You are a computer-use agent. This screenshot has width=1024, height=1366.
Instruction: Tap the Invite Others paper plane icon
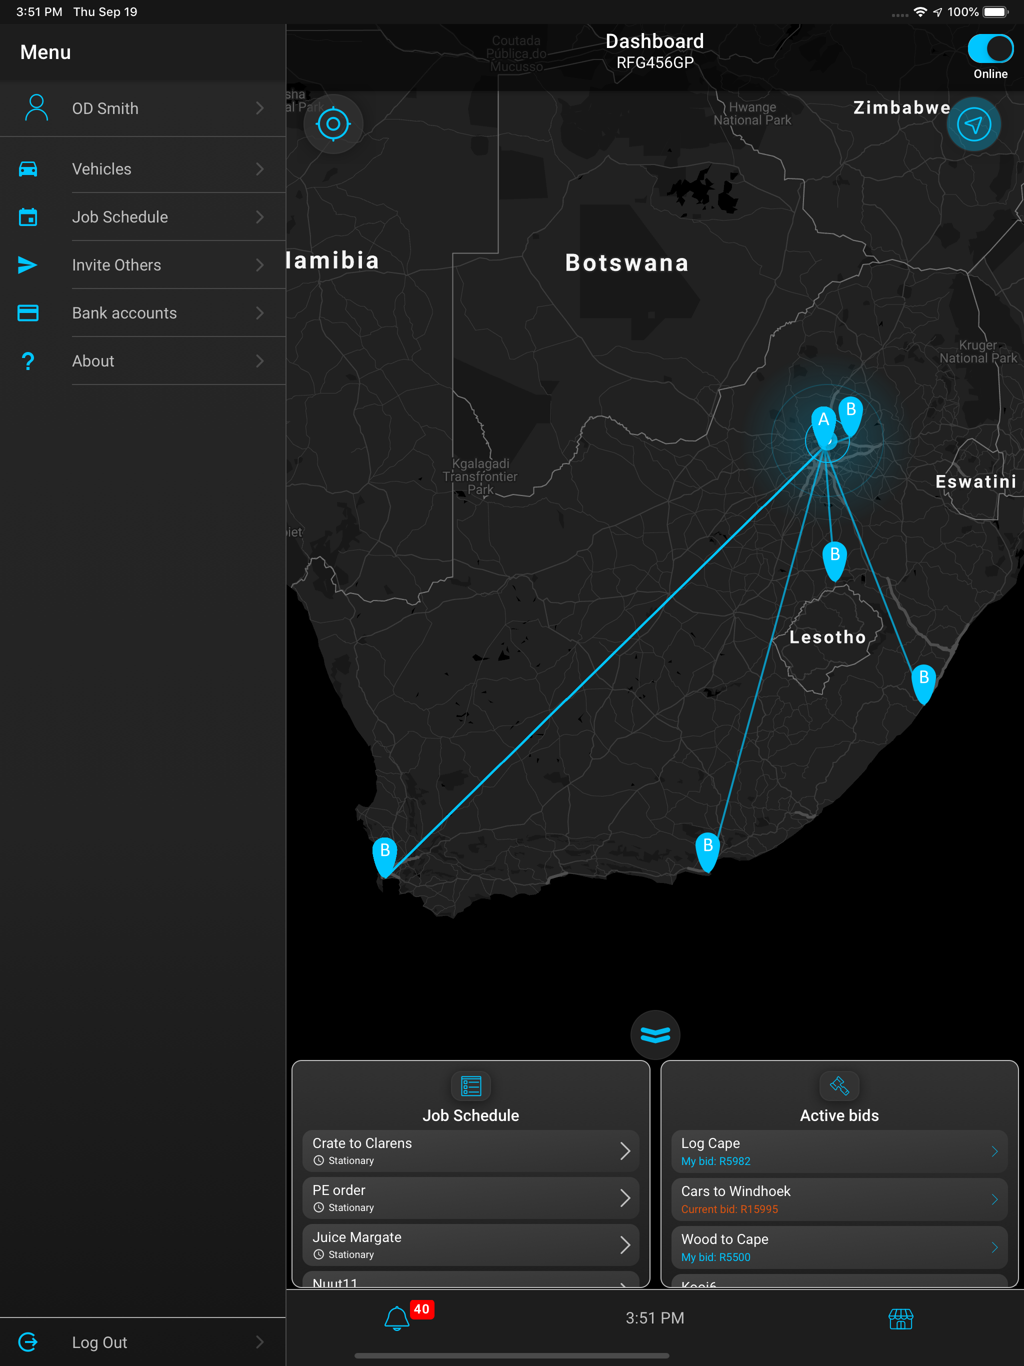pos(28,265)
